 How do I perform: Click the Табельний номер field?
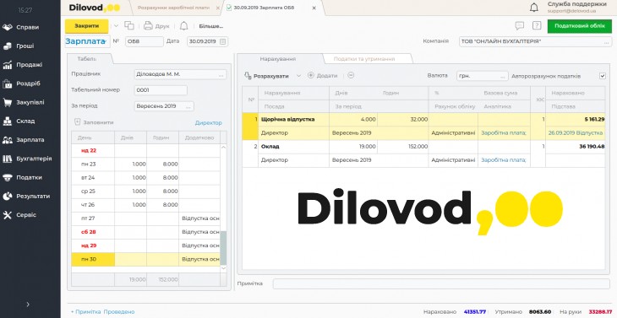(161, 90)
